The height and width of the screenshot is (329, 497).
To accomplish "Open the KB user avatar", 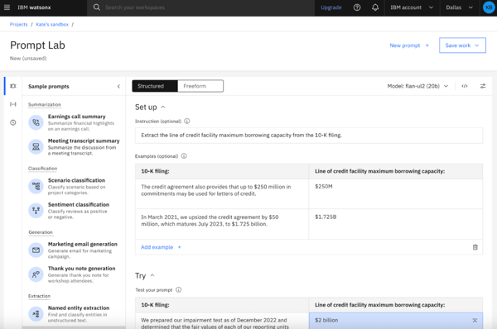I will (489, 7).
